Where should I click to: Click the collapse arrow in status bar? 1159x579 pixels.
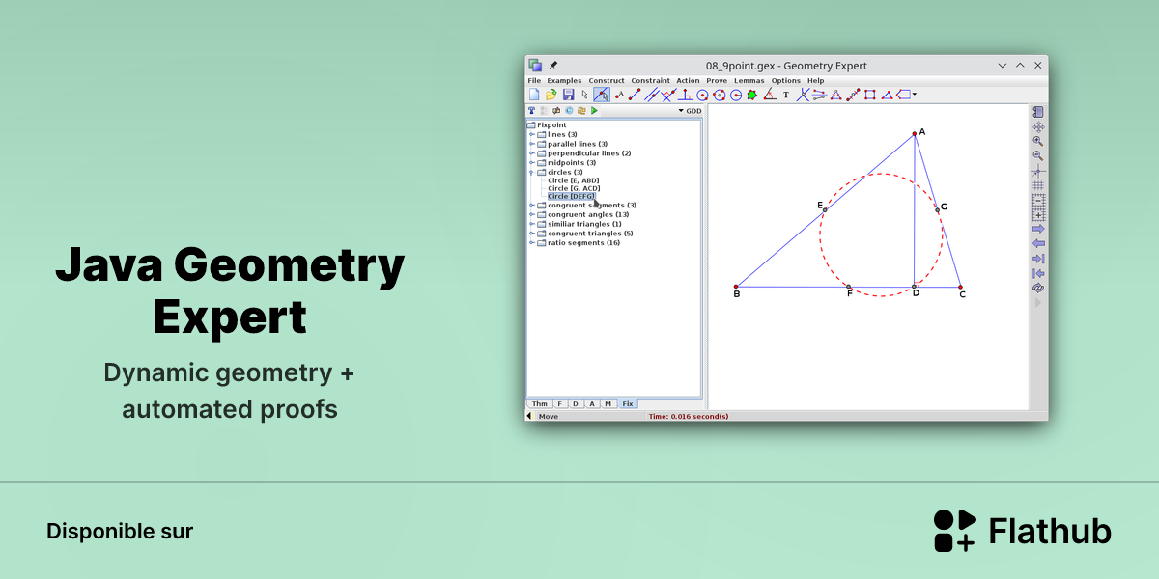pyautogui.click(x=529, y=416)
